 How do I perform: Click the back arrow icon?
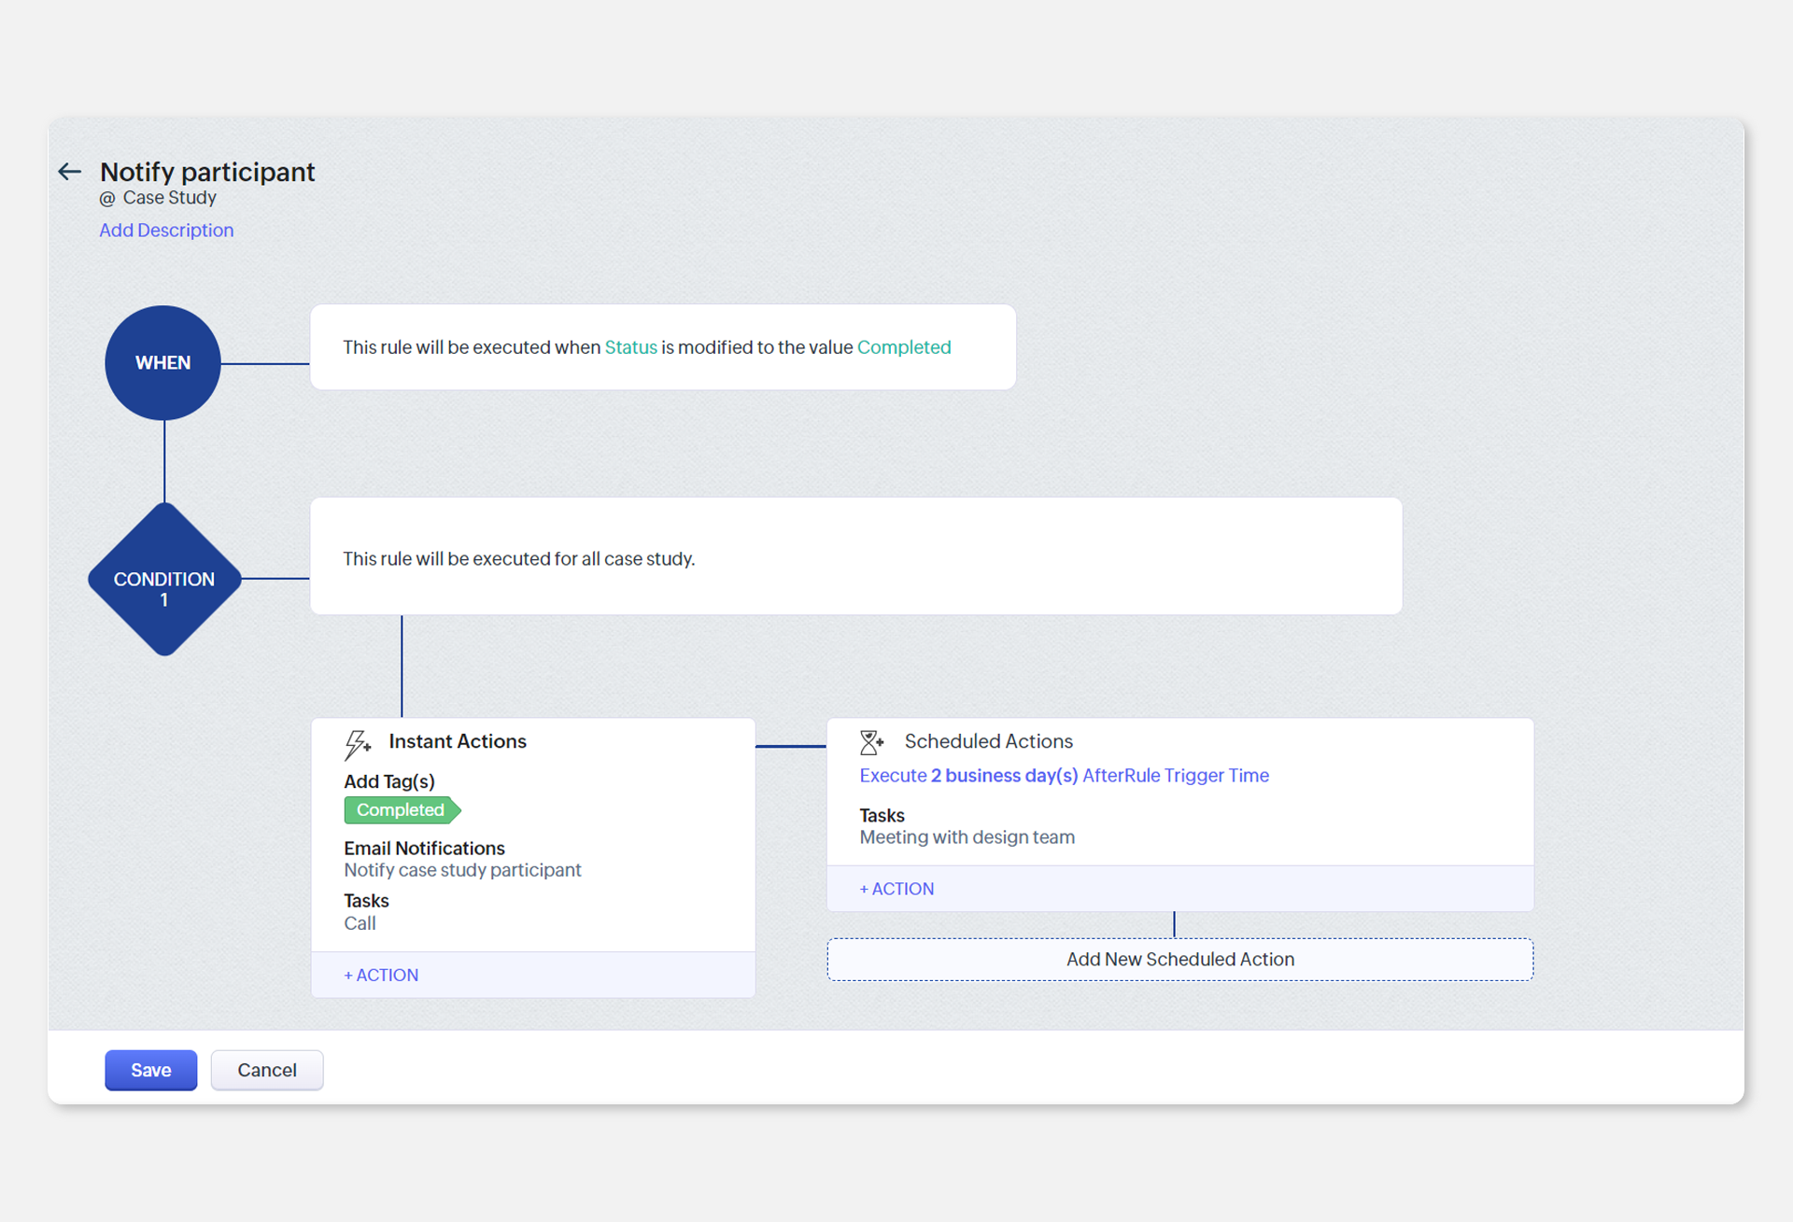point(70,172)
